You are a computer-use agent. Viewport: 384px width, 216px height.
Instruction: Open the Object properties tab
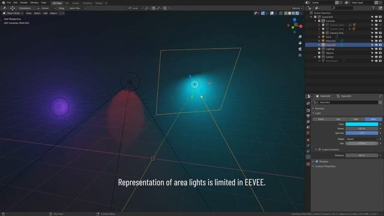[308, 140]
